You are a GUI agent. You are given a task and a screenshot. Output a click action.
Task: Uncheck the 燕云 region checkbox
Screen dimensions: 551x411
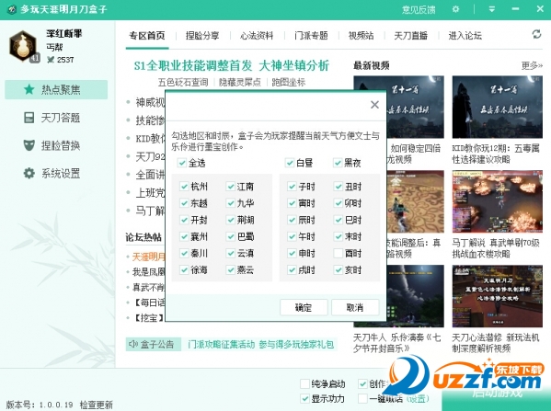pos(231,269)
